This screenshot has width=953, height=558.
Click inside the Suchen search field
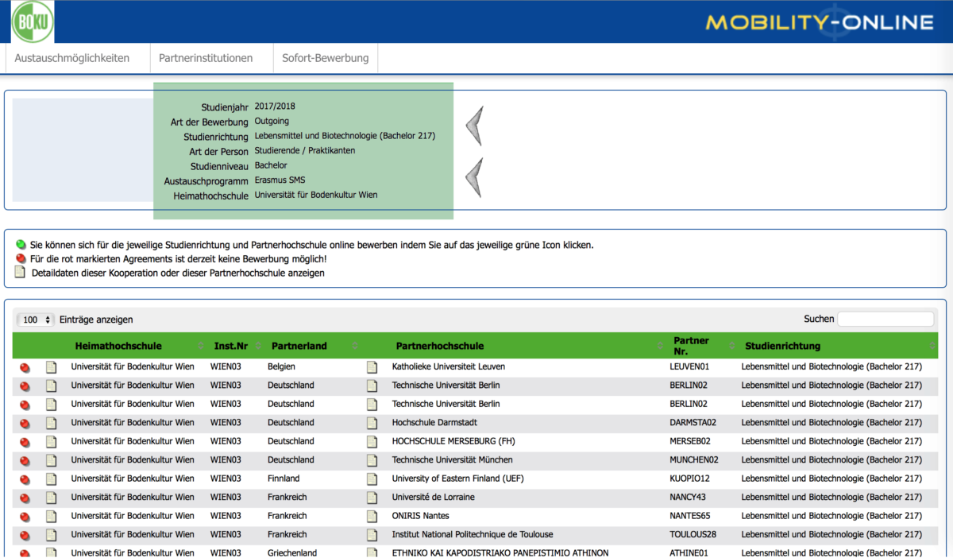[x=885, y=319]
